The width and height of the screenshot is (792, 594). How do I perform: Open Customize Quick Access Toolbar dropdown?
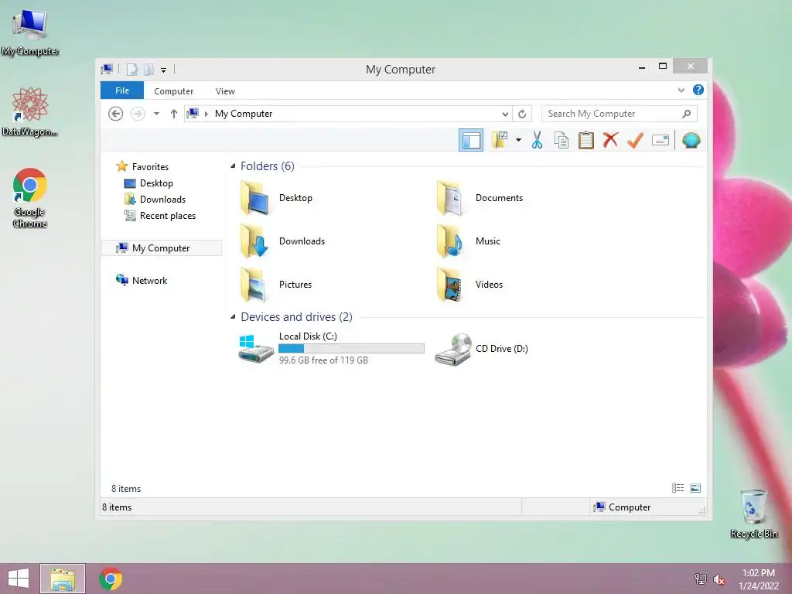click(x=164, y=70)
